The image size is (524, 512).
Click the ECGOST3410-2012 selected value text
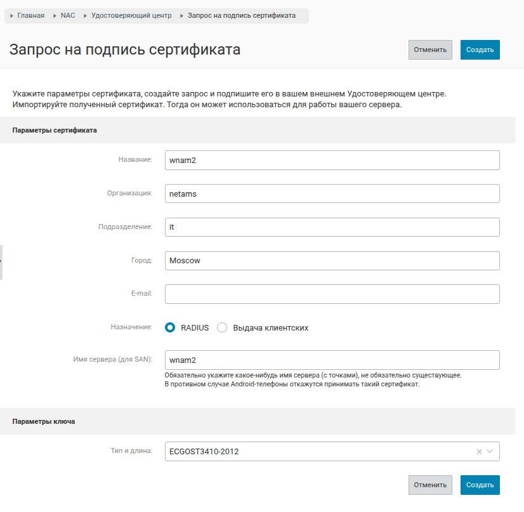point(204,452)
